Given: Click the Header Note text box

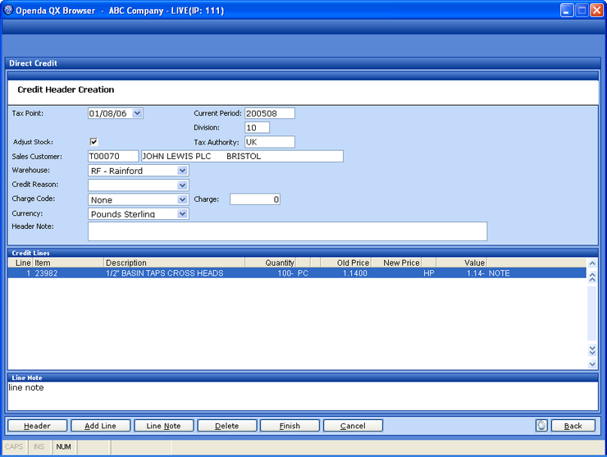Looking at the screenshot, I should tap(287, 231).
